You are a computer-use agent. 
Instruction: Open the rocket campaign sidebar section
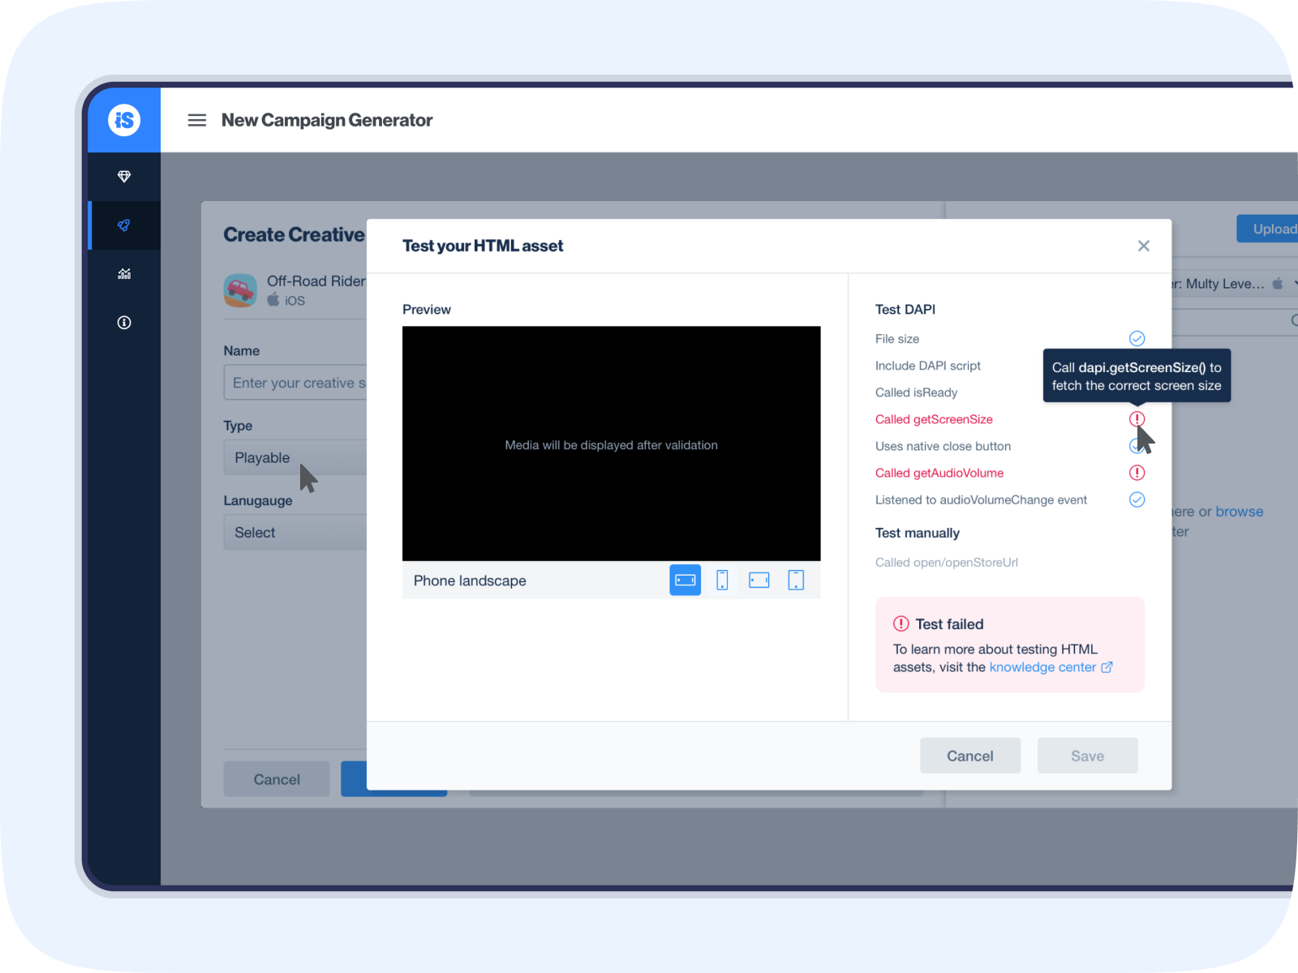[124, 225]
